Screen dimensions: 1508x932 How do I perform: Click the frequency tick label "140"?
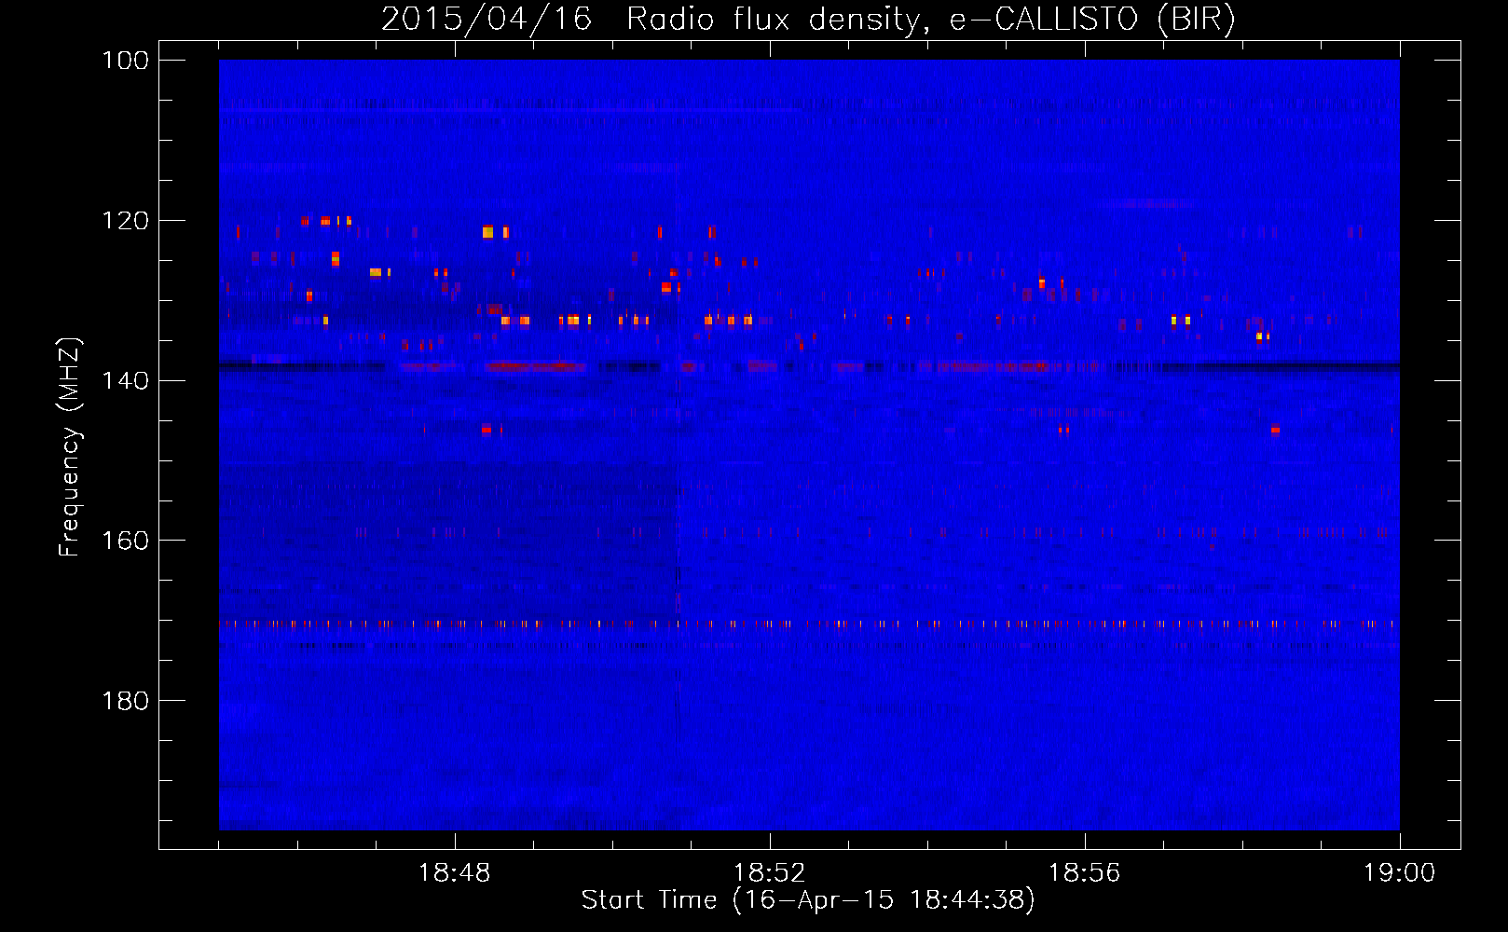point(125,381)
